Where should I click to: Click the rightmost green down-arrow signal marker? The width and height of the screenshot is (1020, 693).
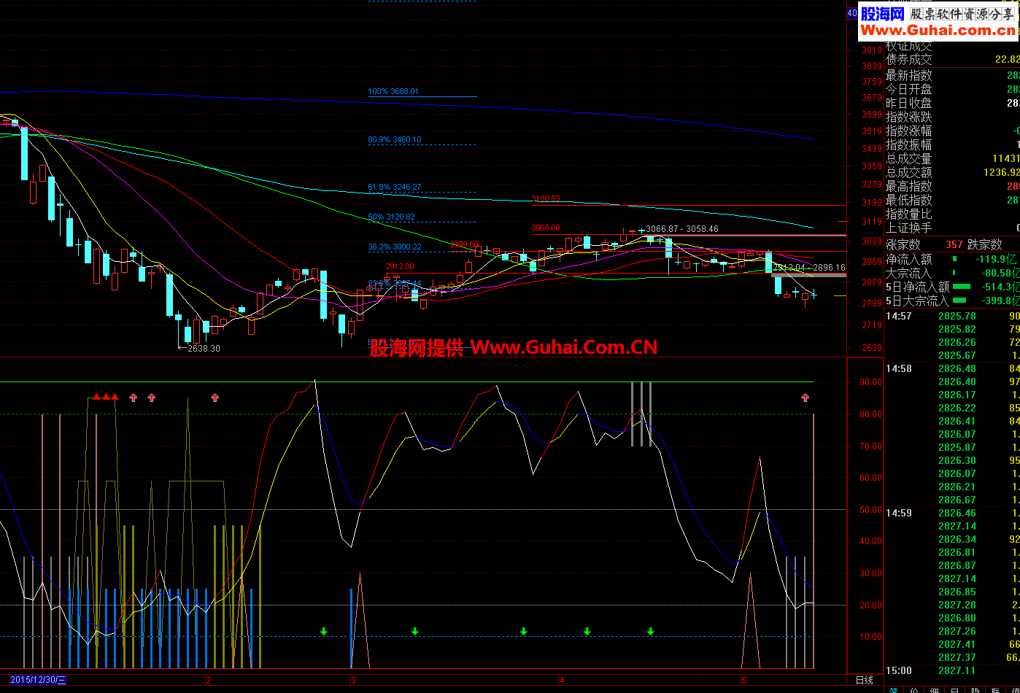click(x=650, y=631)
